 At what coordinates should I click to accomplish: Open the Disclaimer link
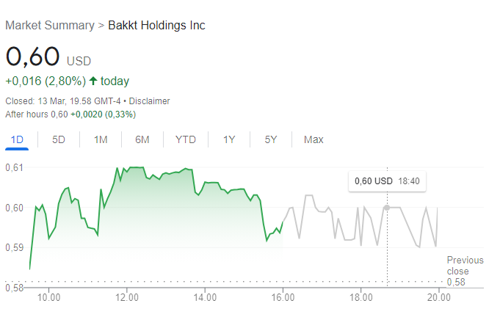click(x=149, y=101)
